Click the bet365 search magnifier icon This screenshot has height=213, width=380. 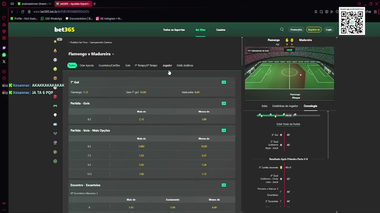coord(282,30)
